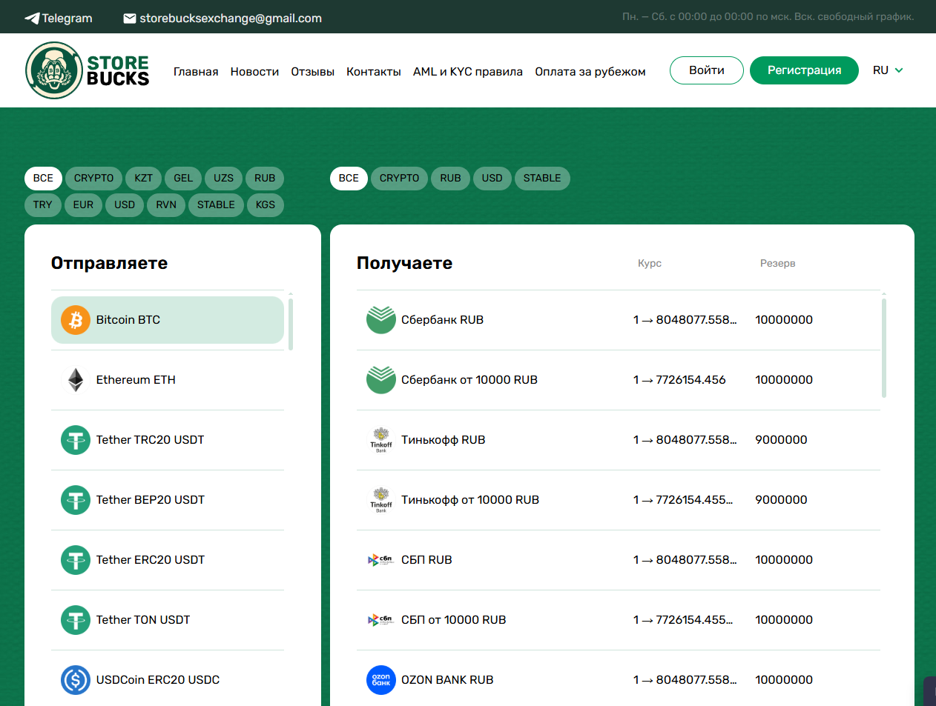Click the Регистрация button
This screenshot has width=936, height=706.
click(804, 70)
